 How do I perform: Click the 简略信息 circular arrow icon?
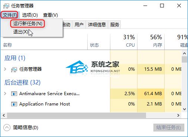tap(7, 127)
